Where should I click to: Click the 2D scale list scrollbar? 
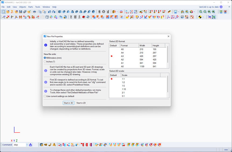tap(168, 84)
